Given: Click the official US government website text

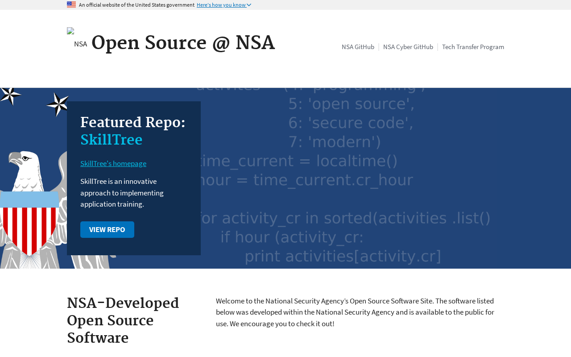Looking at the screenshot, I should point(137,5).
